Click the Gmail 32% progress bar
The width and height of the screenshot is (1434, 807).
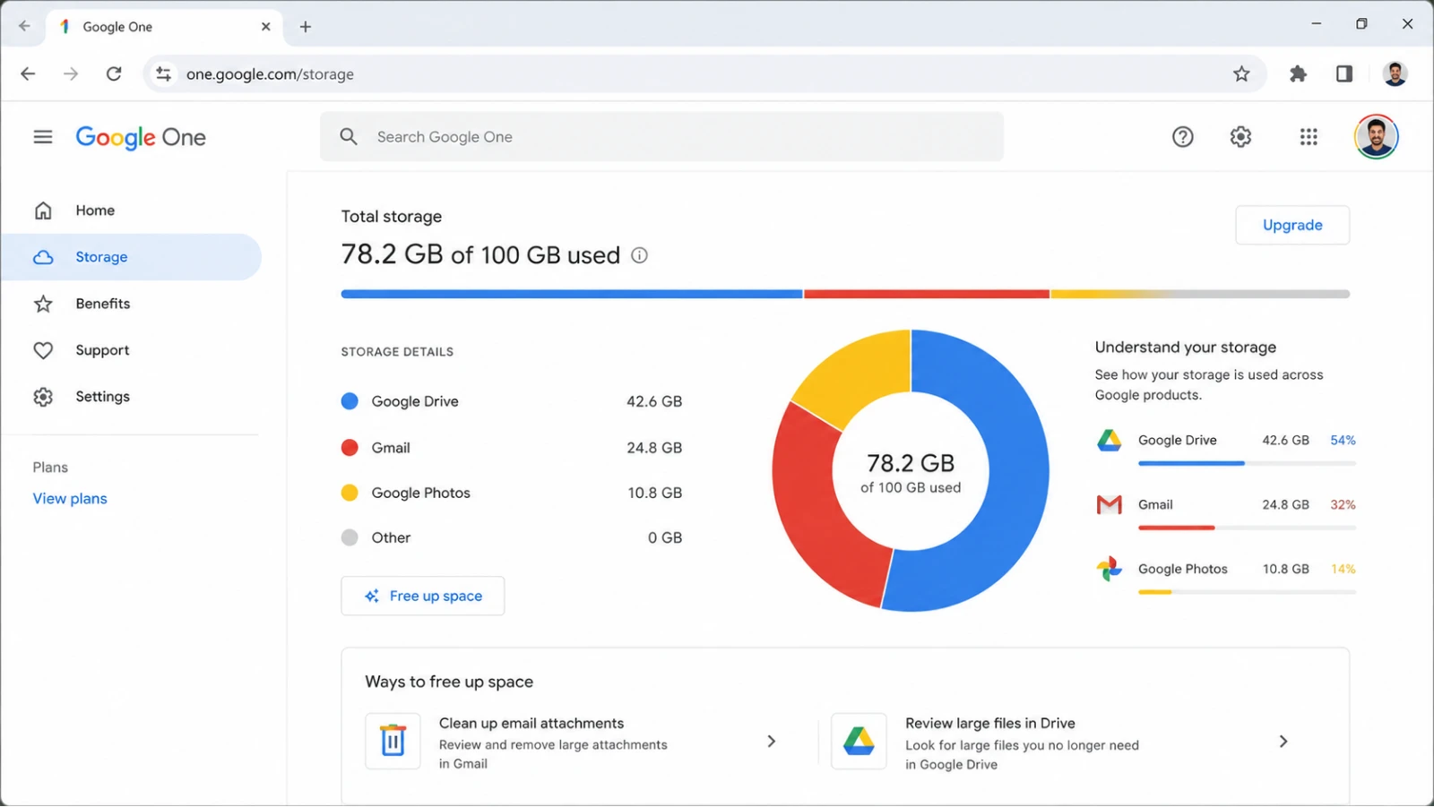1247,528
